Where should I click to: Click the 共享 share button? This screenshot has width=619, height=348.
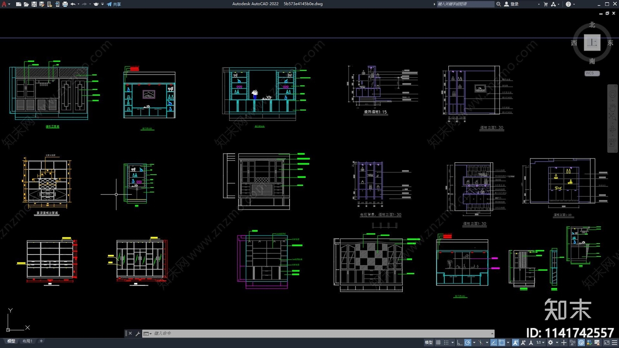point(114,4)
